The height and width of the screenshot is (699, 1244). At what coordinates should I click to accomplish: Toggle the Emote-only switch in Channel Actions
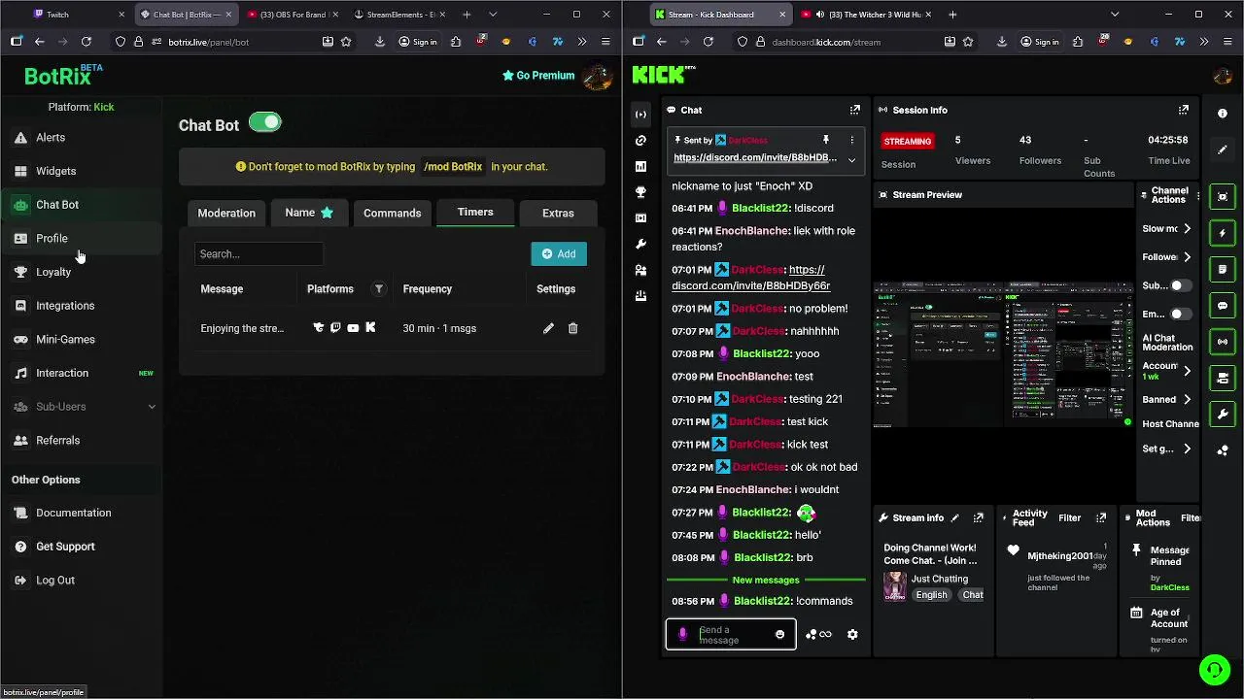coord(1181,315)
